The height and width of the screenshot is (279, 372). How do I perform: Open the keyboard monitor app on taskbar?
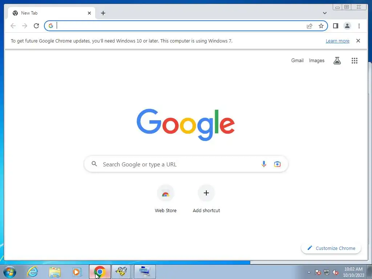[x=145, y=272]
